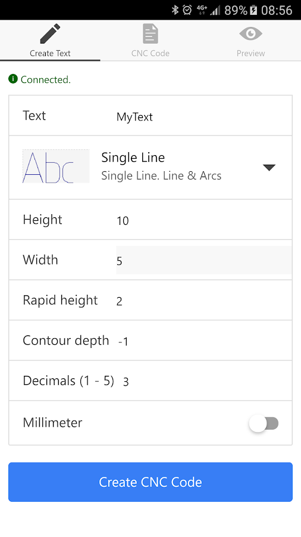Switch to the Preview tab label

[x=251, y=53]
